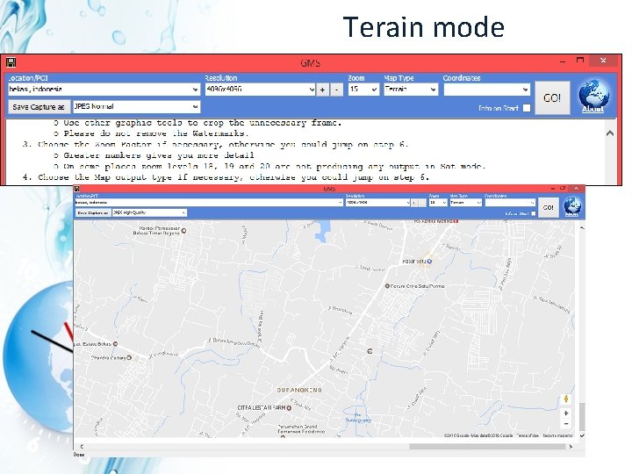The image size is (632, 474).
Task: Minimize the upper GMS window
Action: tap(563, 61)
